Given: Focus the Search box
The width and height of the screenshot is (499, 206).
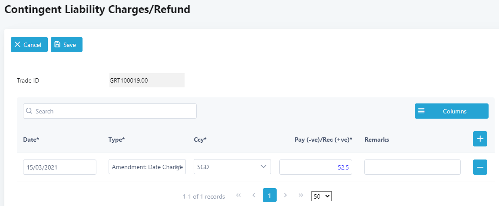Looking at the screenshot, I should point(110,111).
